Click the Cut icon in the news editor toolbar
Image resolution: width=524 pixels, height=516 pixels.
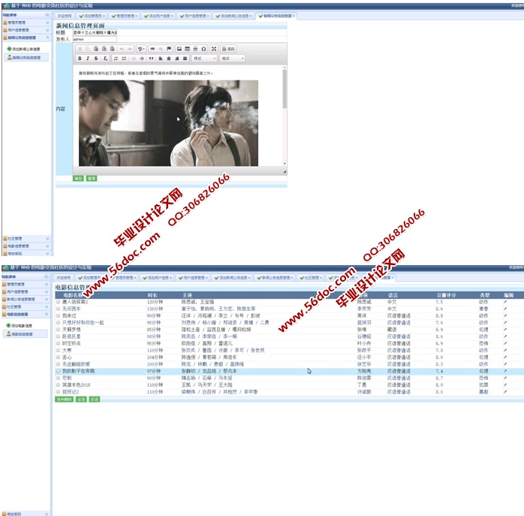click(80, 49)
